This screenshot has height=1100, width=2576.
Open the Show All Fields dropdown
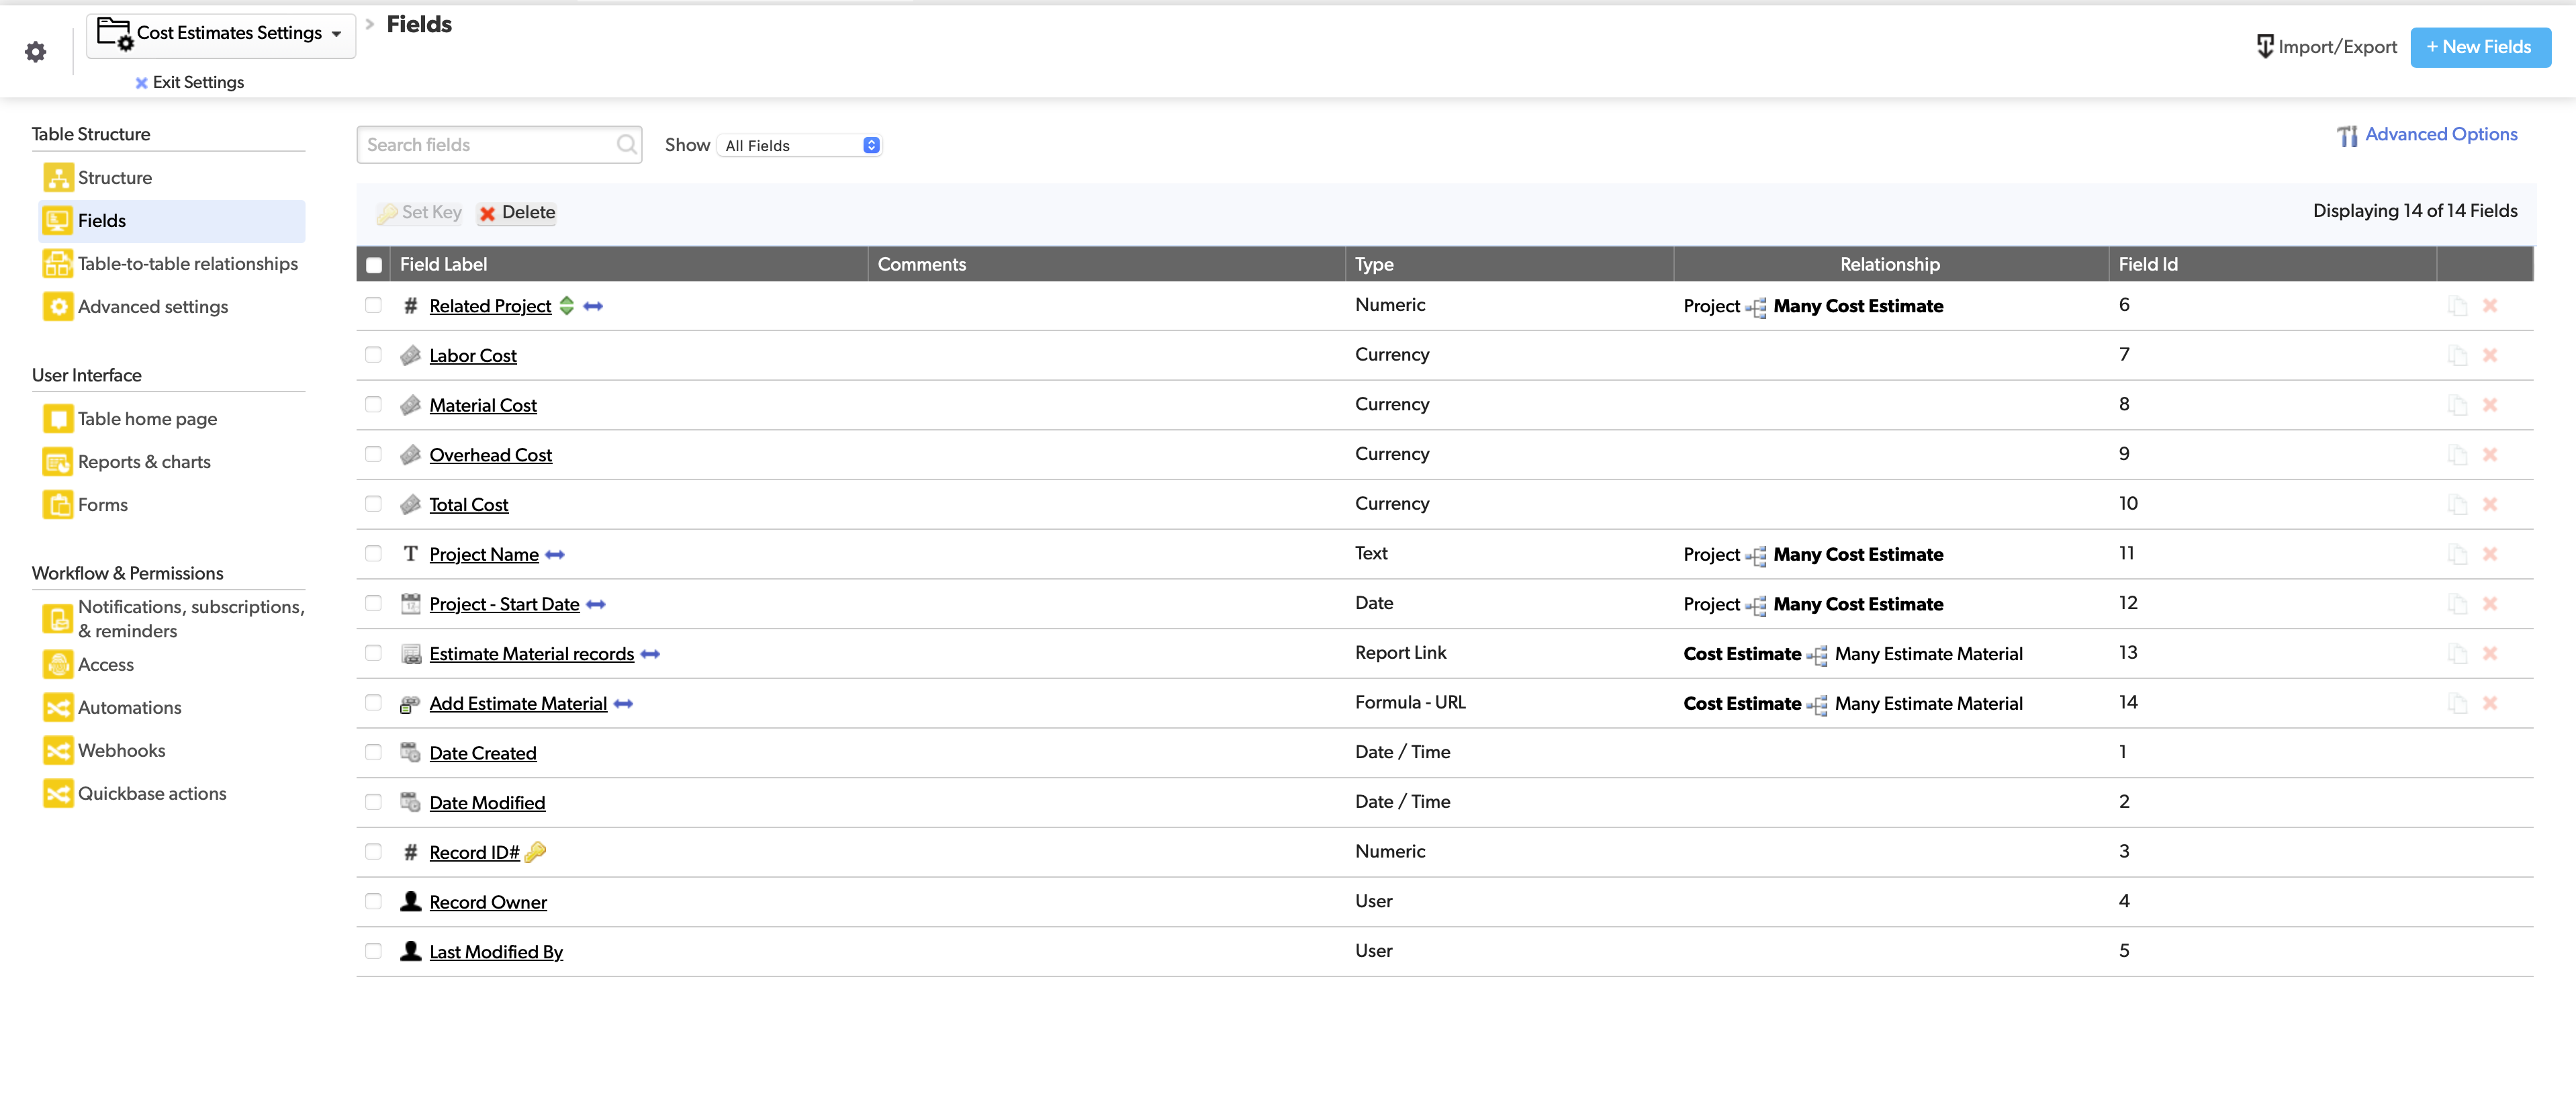[800, 146]
